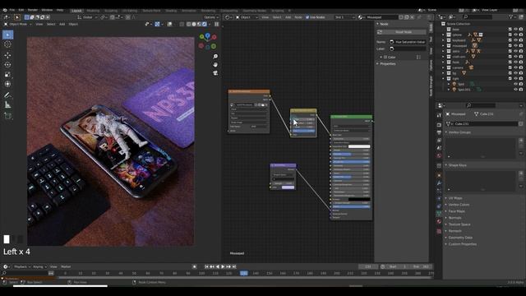Open the Keying popover in timeline

[39, 266]
